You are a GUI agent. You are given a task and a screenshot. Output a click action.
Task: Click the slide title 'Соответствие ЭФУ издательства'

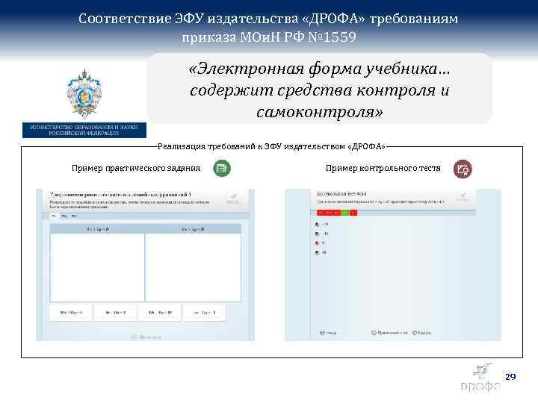pos(269,28)
